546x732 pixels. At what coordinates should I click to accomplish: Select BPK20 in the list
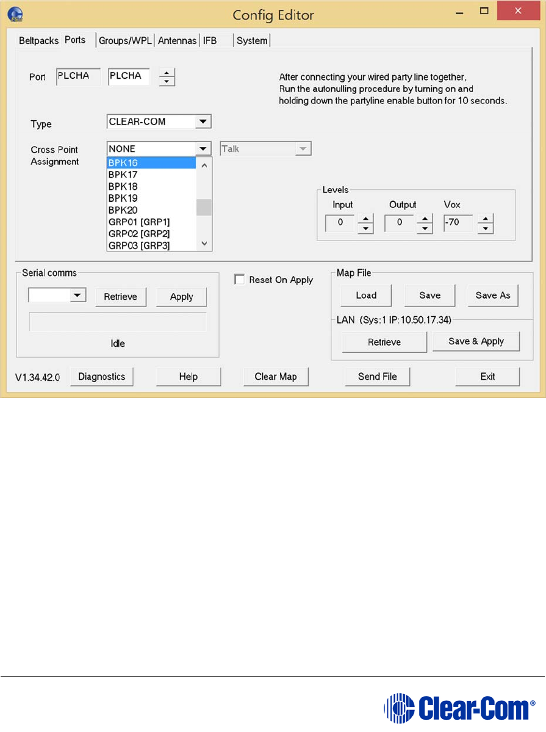point(151,210)
